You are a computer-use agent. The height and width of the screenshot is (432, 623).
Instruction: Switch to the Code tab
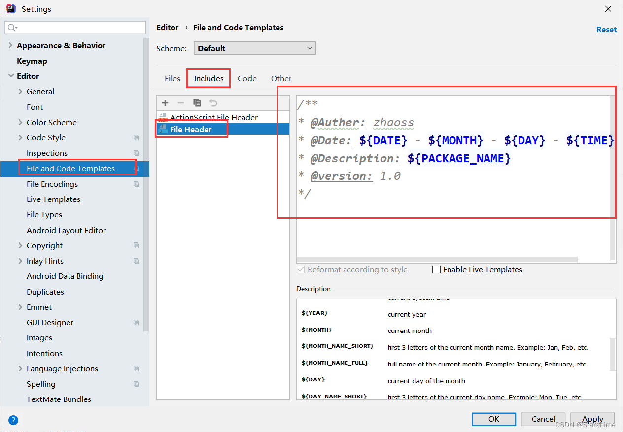coord(247,78)
